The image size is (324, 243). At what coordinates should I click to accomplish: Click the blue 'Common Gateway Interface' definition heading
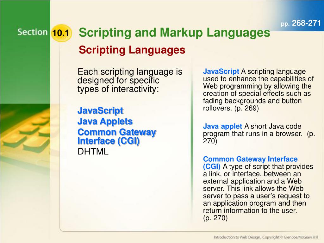click(250, 159)
